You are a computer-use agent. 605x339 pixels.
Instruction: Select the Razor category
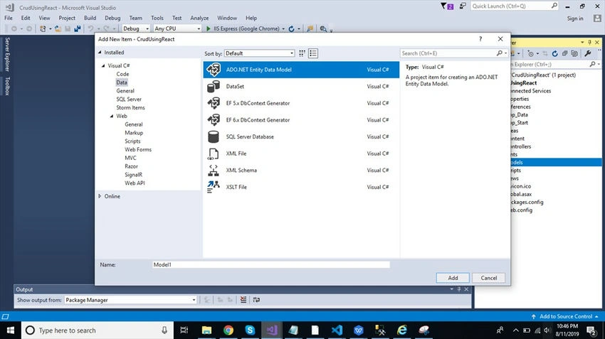[x=131, y=166]
